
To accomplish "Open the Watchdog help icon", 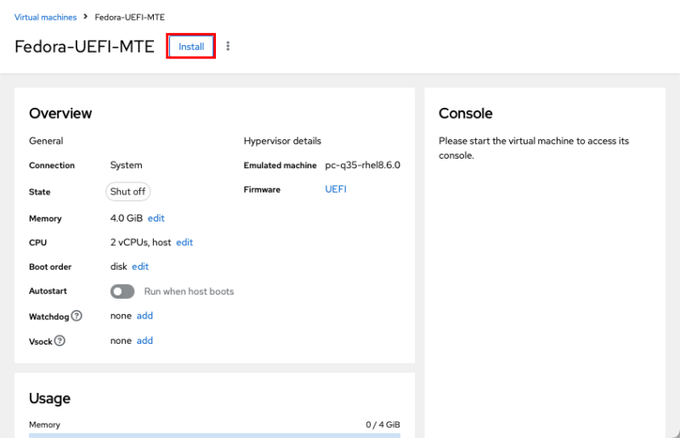I will [x=76, y=316].
